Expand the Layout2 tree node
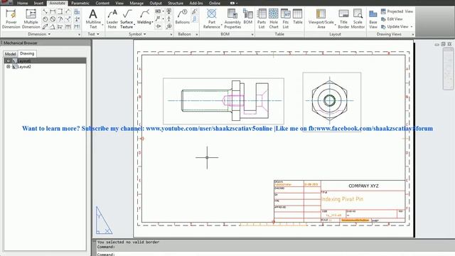 (8, 66)
